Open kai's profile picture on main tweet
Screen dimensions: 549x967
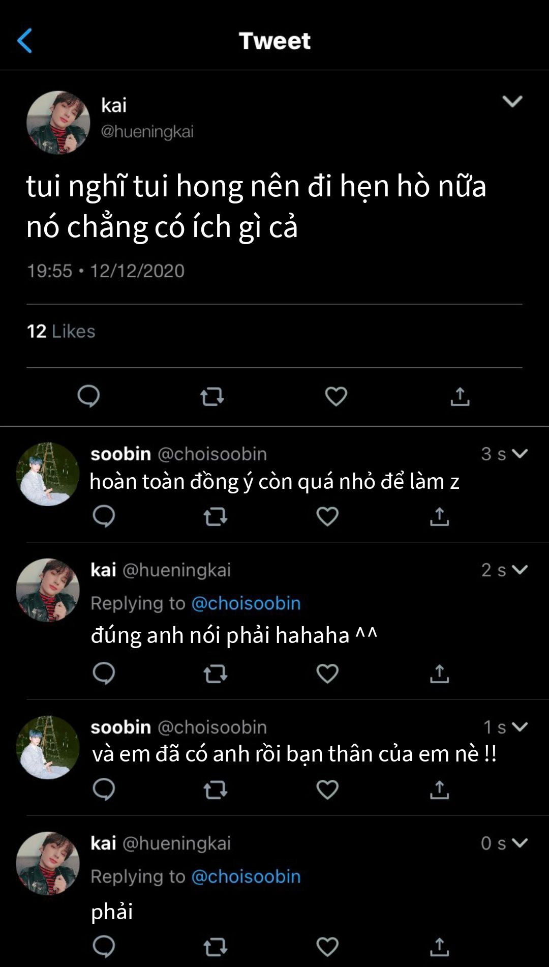(x=58, y=123)
